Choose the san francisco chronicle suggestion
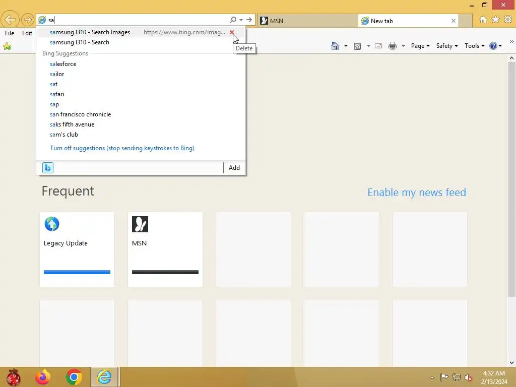516x387 pixels. 141,114
